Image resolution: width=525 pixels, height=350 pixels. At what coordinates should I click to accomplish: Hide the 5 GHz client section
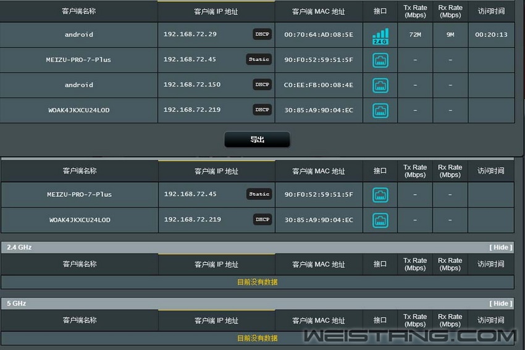[500, 304]
